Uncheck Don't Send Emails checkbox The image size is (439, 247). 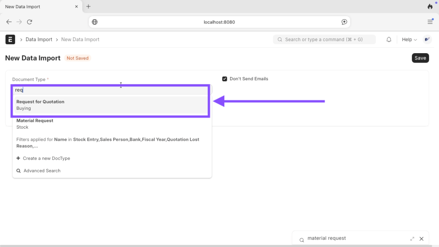pyautogui.click(x=225, y=79)
